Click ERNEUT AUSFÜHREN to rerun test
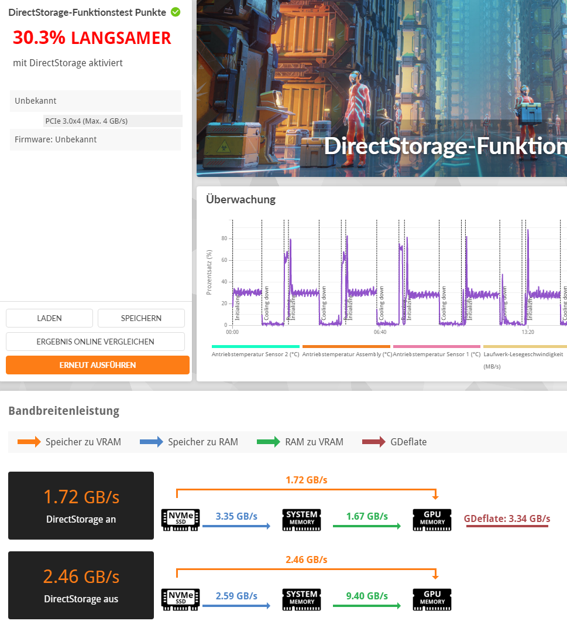Image resolution: width=567 pixels, height=631 pixels. pos(98,365)
